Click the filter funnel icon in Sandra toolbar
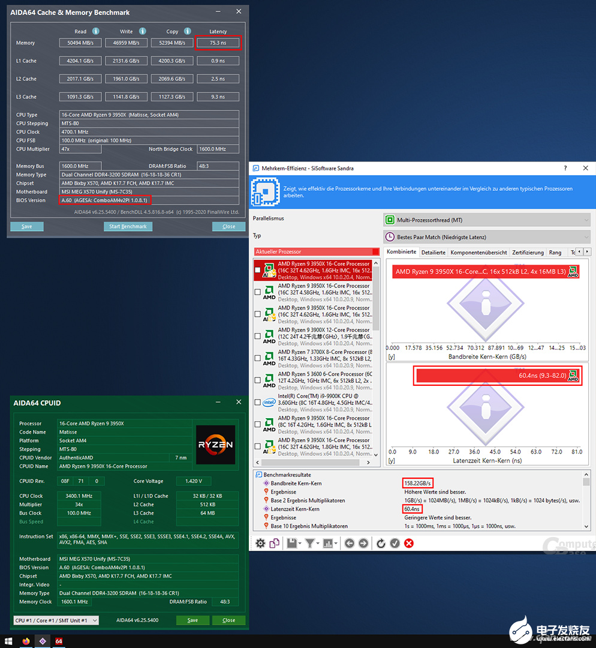This screenshot has height=648, width=596. [309, 543]
